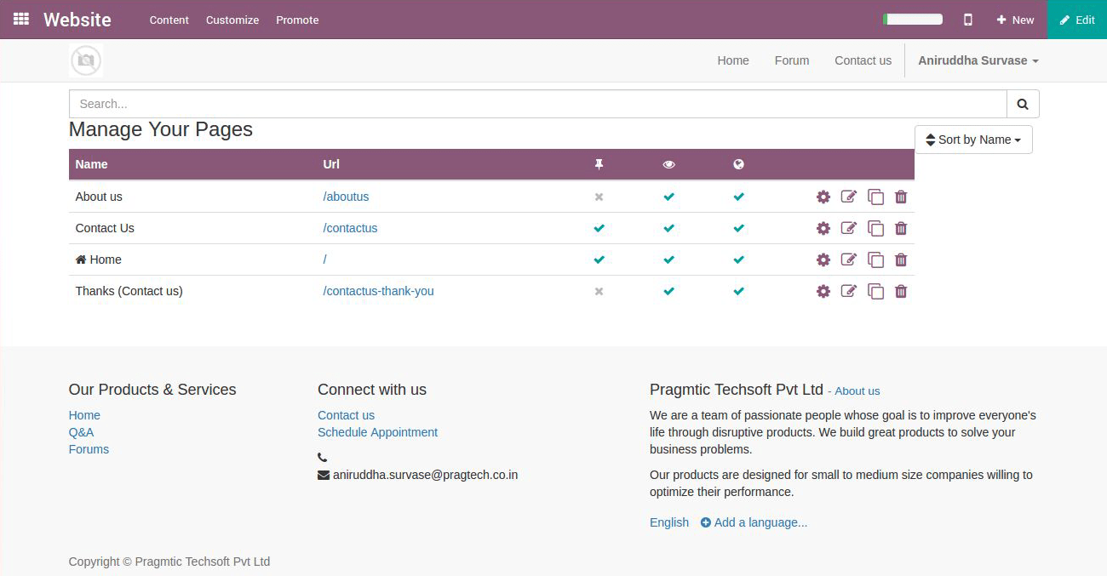Screen dimensions: 1107x576
Task: Edit the About us page with pencil icon
Action: pyautogui.click(x=849, y=197)
